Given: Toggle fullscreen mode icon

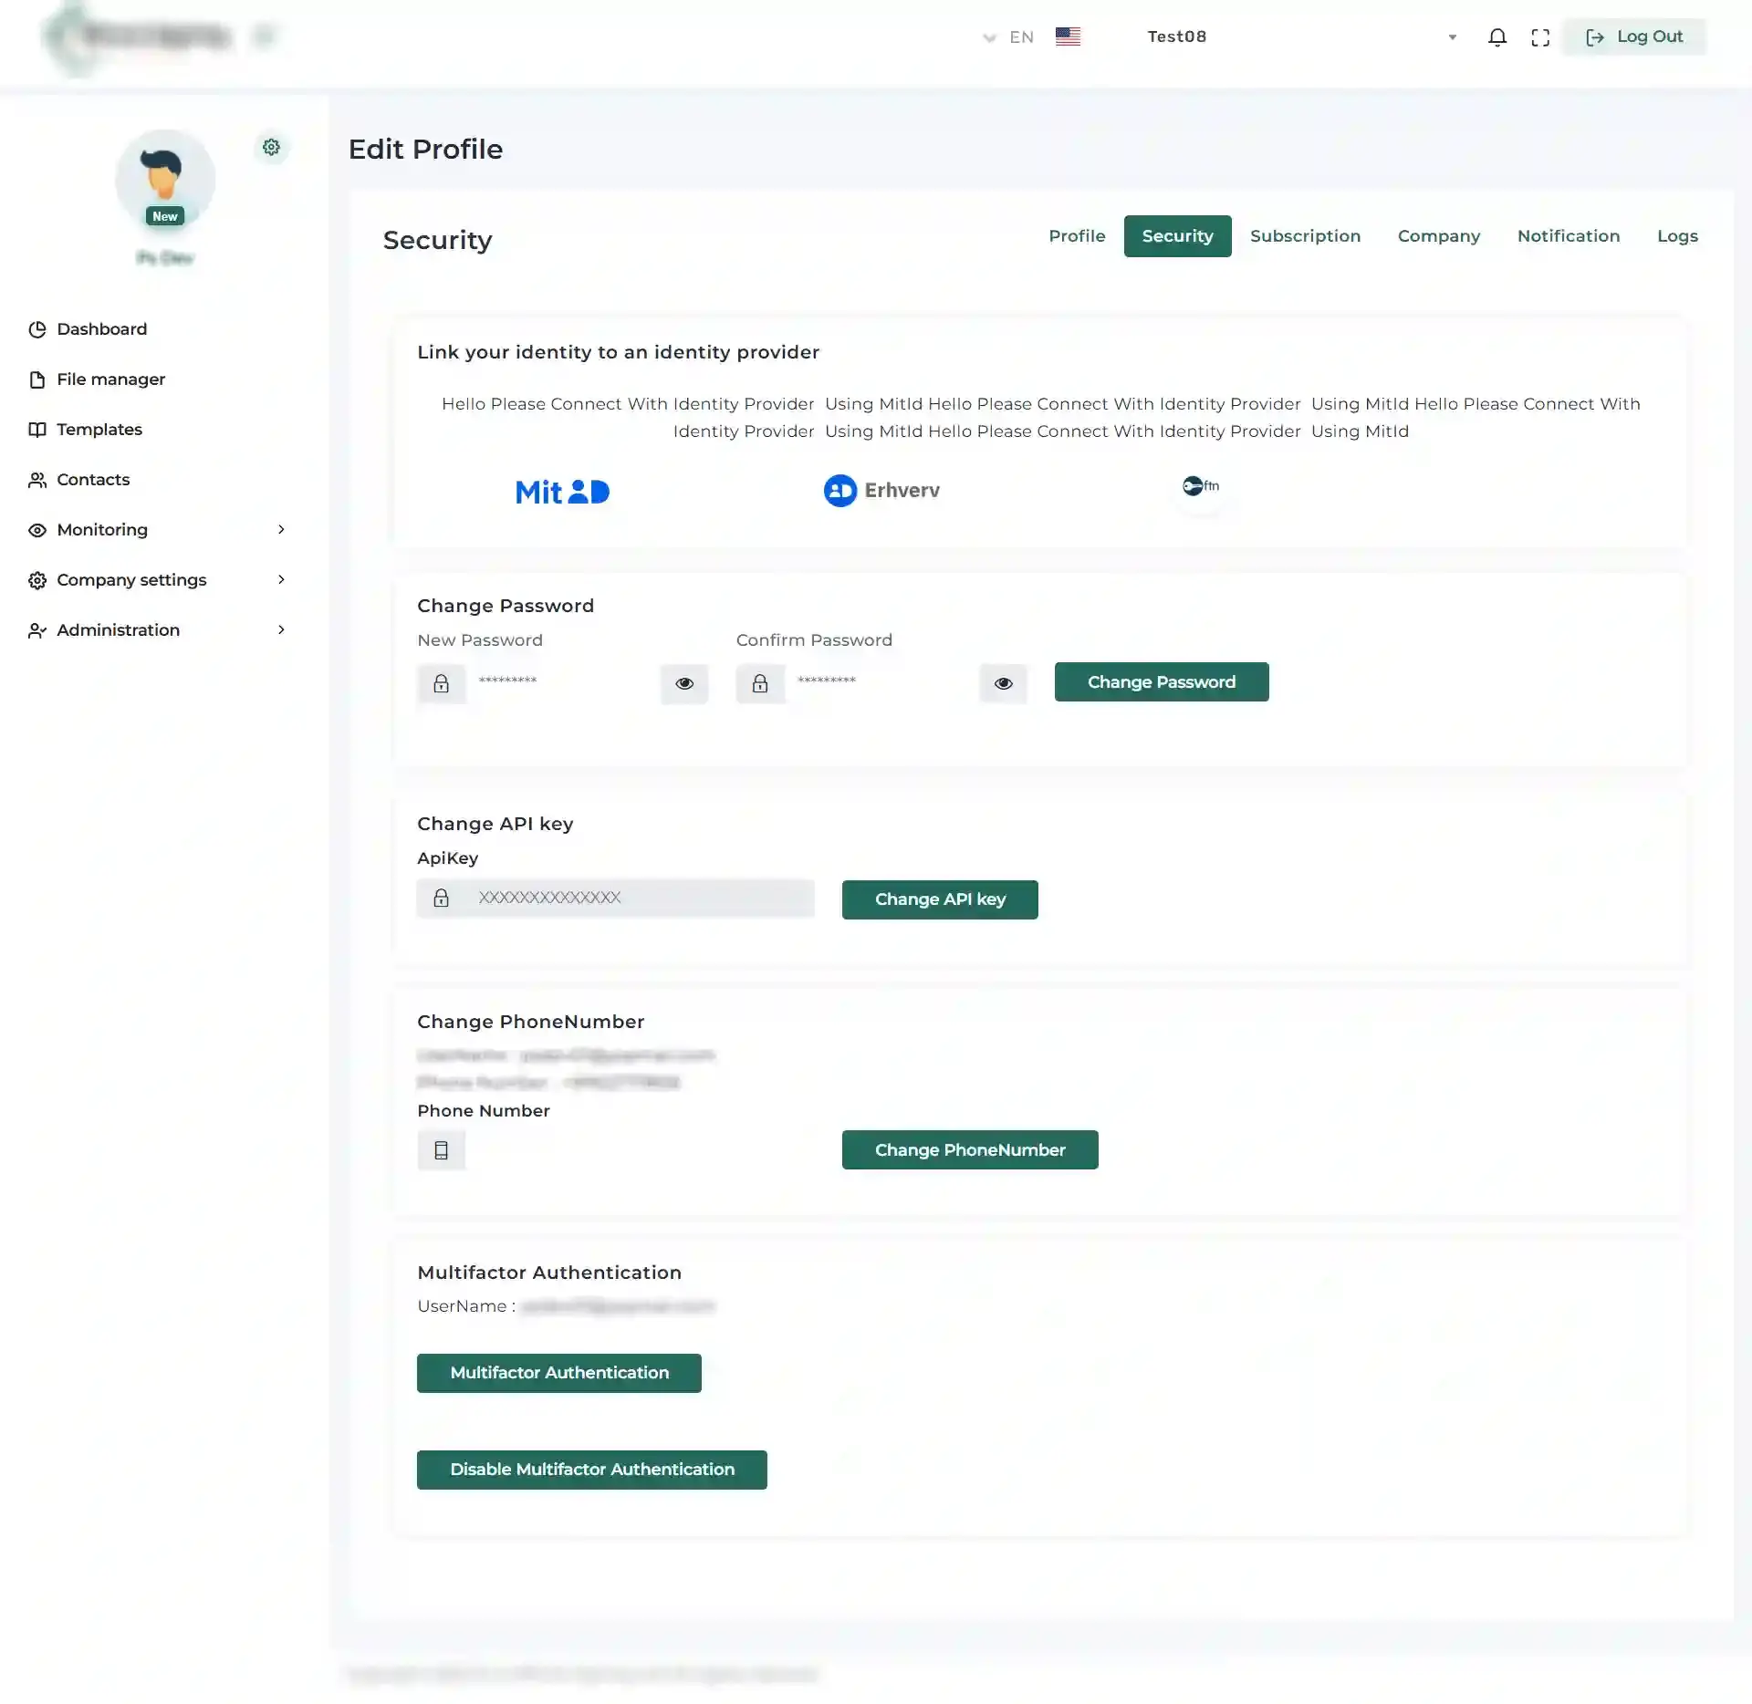Looking at the screenshot, I should [x=1540, y=37].
